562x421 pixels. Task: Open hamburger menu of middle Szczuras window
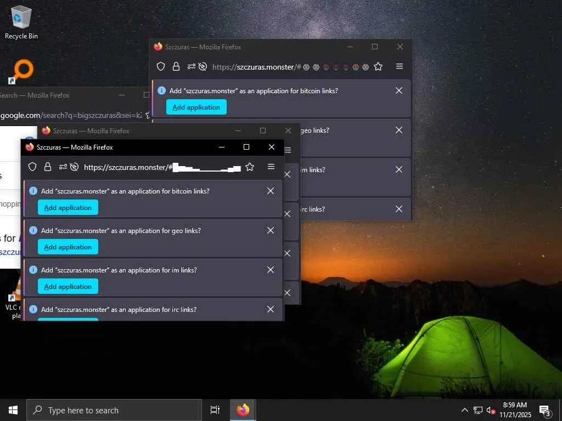pyautogui.click(x=288, y=150)
